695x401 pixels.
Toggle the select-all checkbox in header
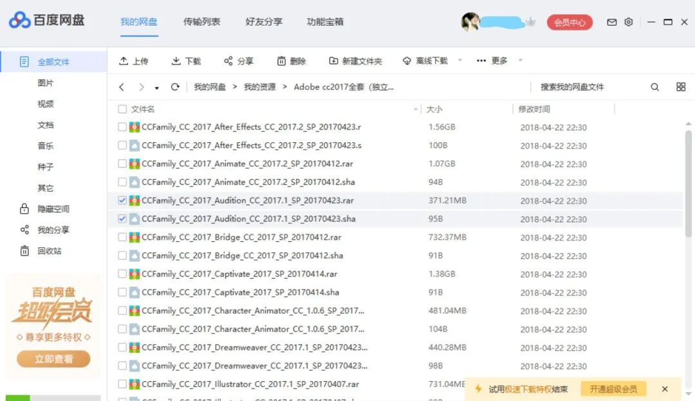pos(122,109)
